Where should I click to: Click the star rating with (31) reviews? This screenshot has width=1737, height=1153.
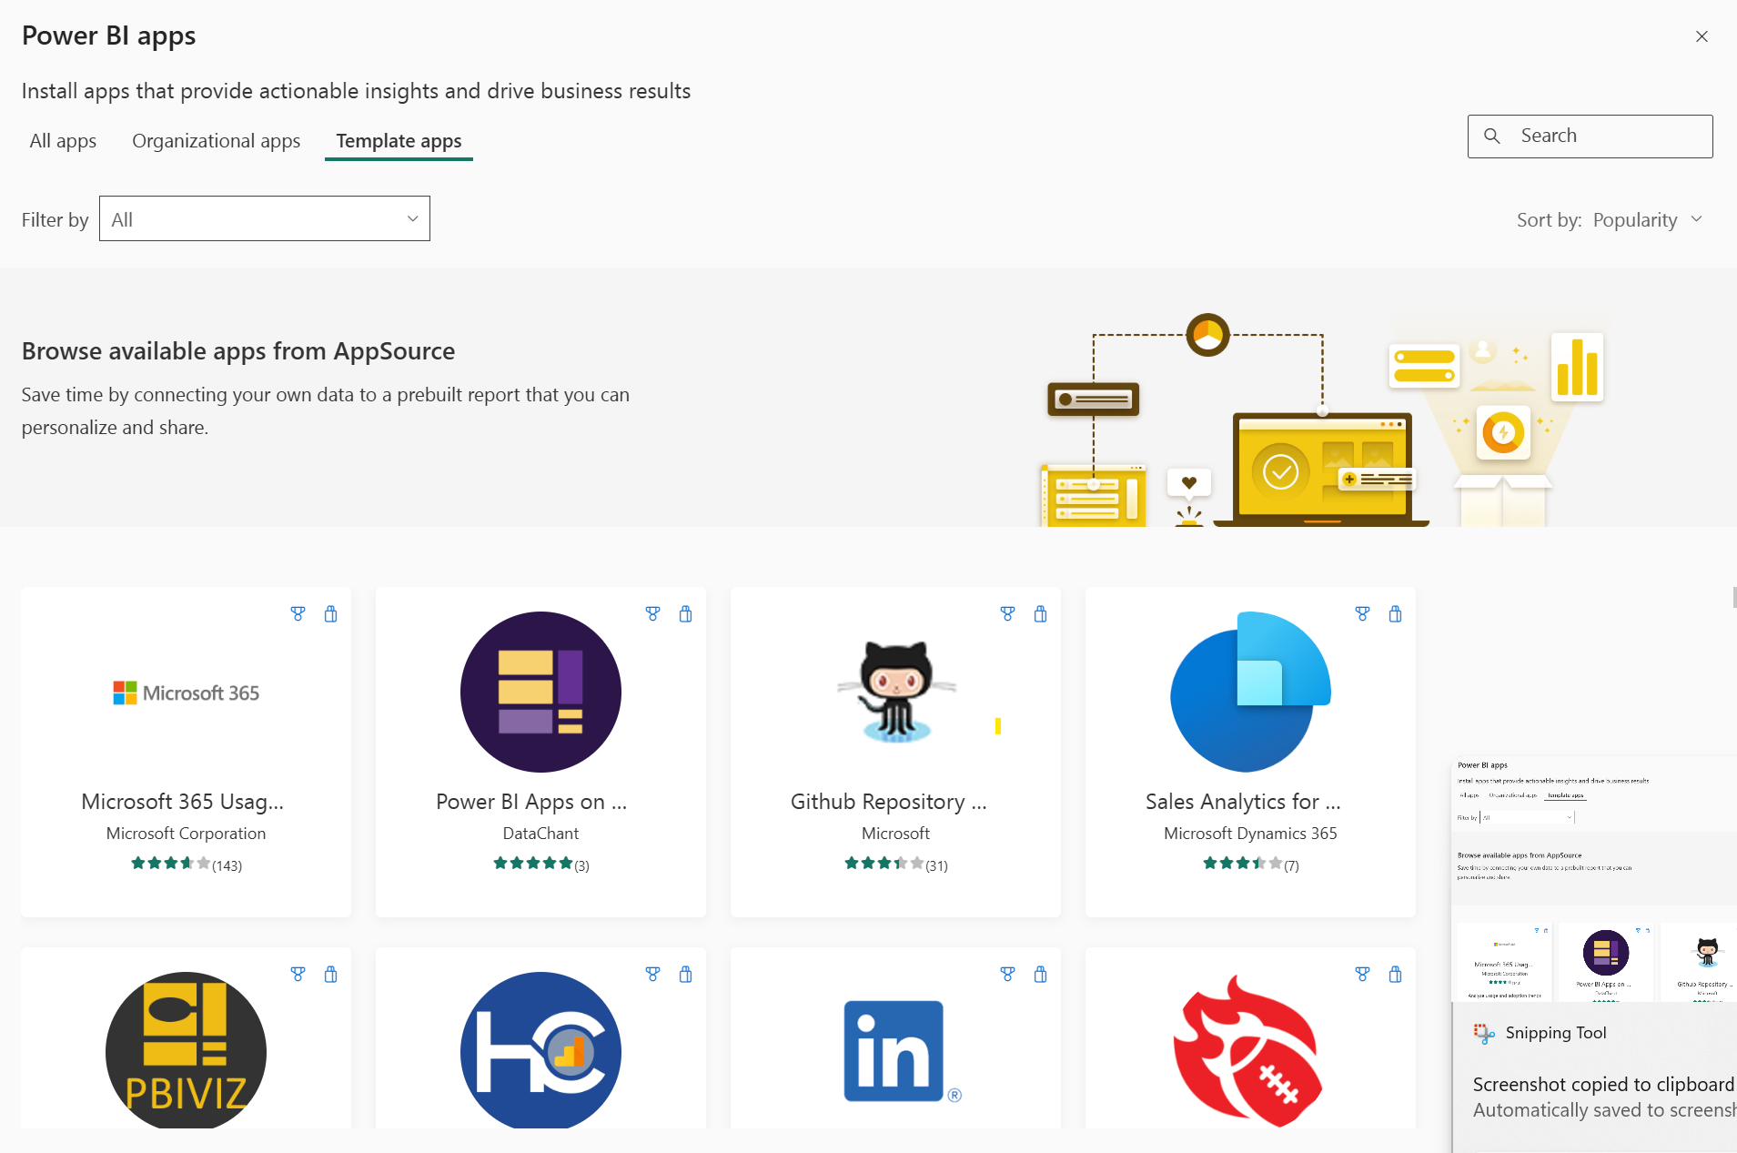tap(896, 865)
